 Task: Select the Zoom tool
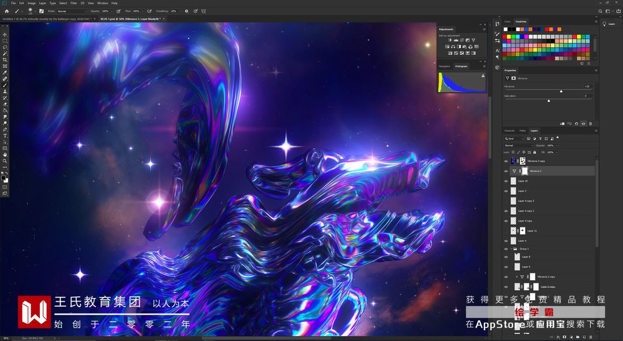click(5, 161)
